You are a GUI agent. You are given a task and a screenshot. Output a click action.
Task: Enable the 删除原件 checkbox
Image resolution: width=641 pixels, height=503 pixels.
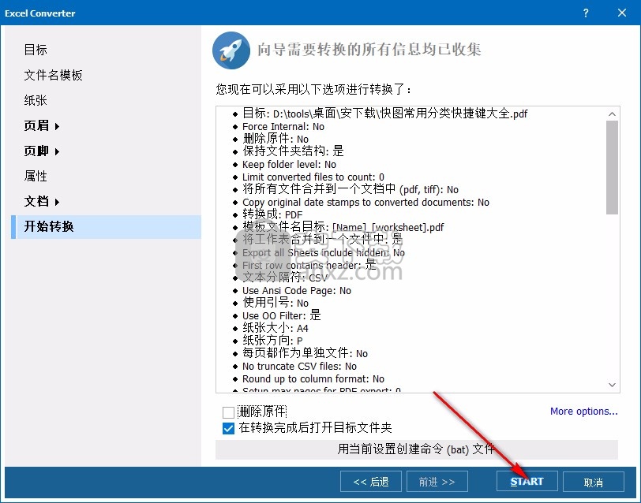(x=229, y=412)
